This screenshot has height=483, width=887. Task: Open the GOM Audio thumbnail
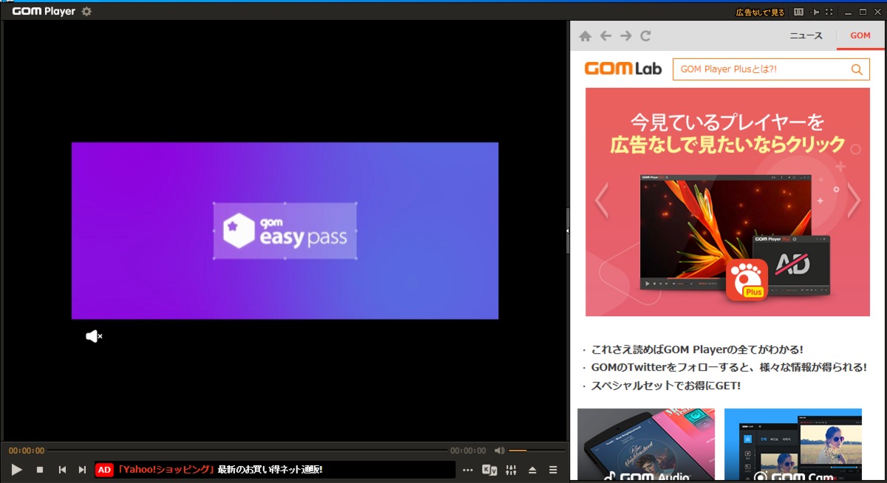646,445
